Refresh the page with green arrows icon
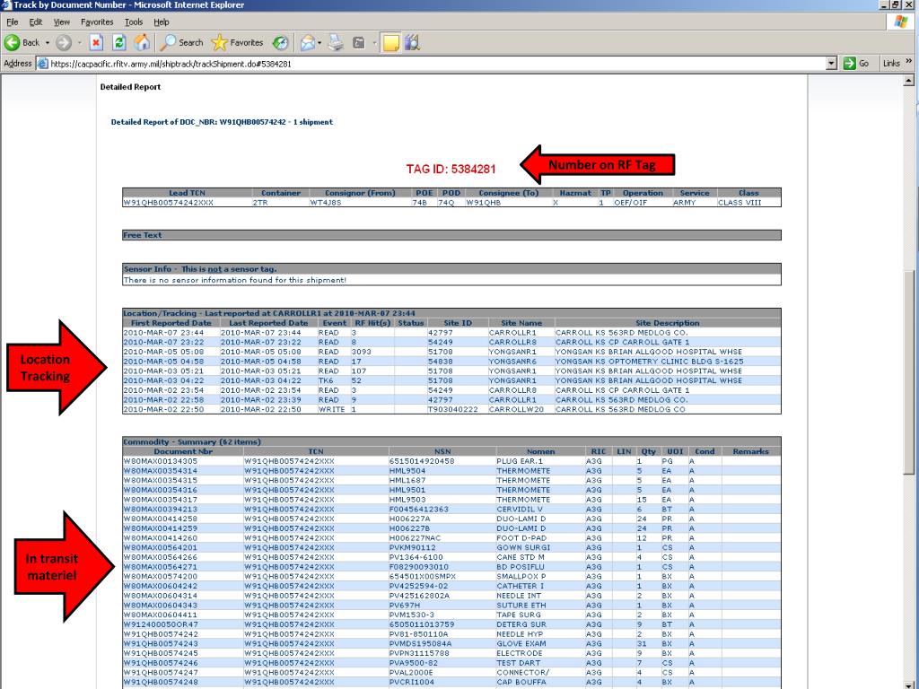Image resolution: width=919 pixels, height=689 pixels. click(x=119, y=43)
